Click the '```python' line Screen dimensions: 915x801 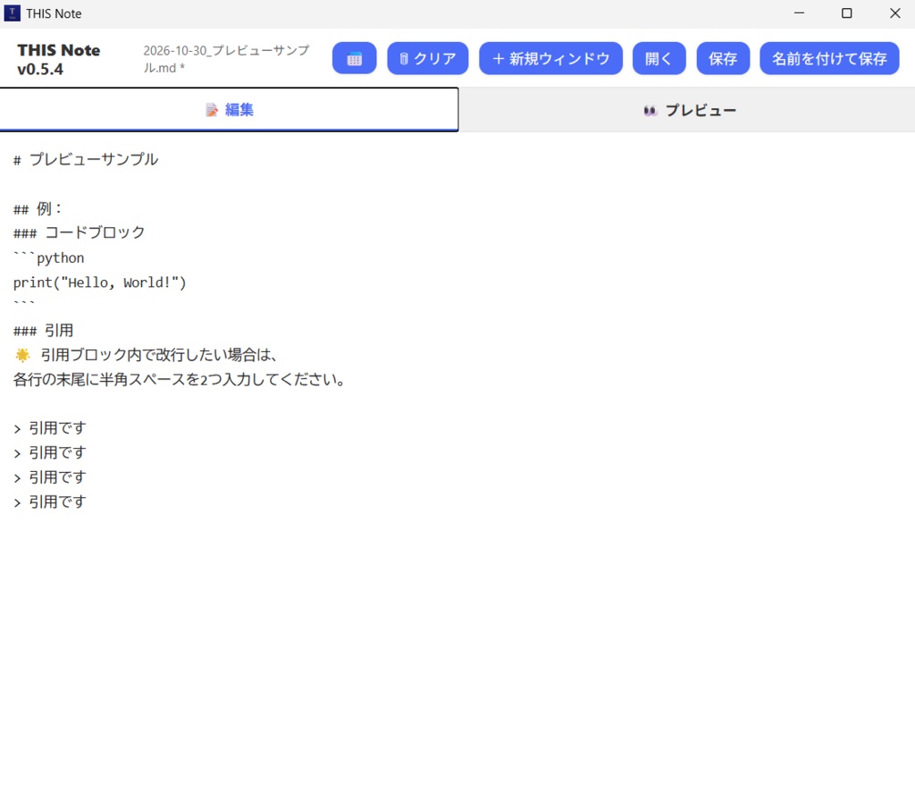click(48, 257)
